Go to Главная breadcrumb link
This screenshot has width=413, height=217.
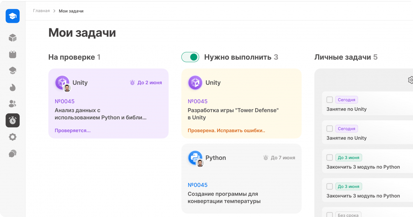coord(41,11)
